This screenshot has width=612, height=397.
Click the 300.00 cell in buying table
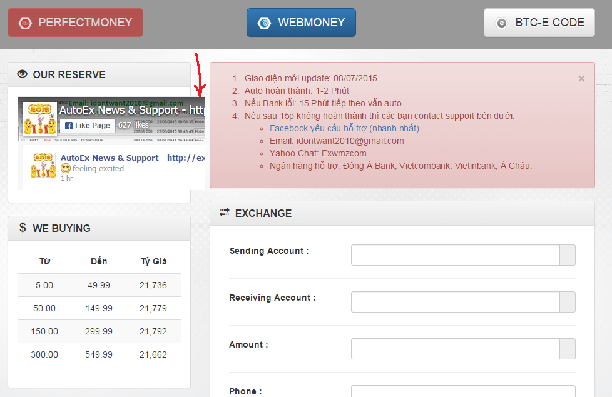[44, 354]
